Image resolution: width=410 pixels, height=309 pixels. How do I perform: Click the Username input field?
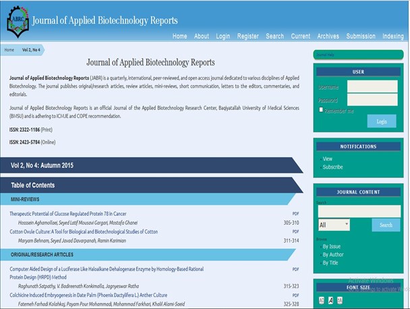point(372,86)
